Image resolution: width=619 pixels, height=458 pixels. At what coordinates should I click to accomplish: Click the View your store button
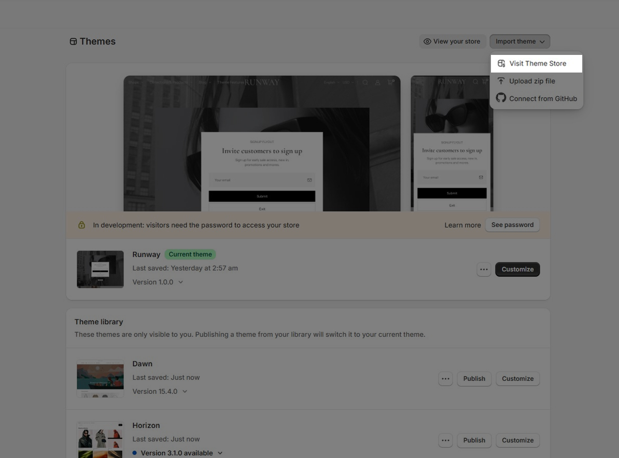pyautogui.click(x=452, y=41)
